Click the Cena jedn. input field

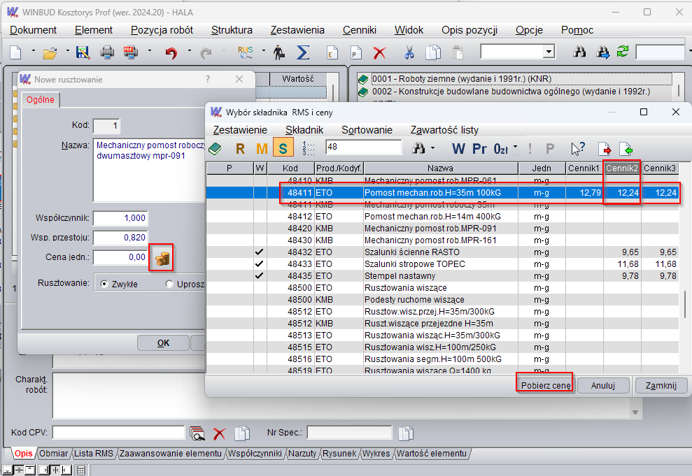coord(120,257)
